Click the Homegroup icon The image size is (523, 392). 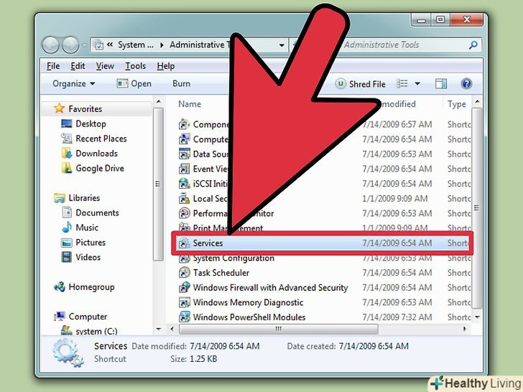60,286
